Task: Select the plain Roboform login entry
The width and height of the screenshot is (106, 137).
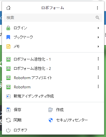Action: 22,87
